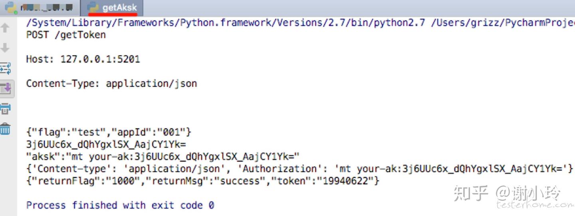Click the up stack trace arrow
Screen dimensions: 575x216
[5, 28]
